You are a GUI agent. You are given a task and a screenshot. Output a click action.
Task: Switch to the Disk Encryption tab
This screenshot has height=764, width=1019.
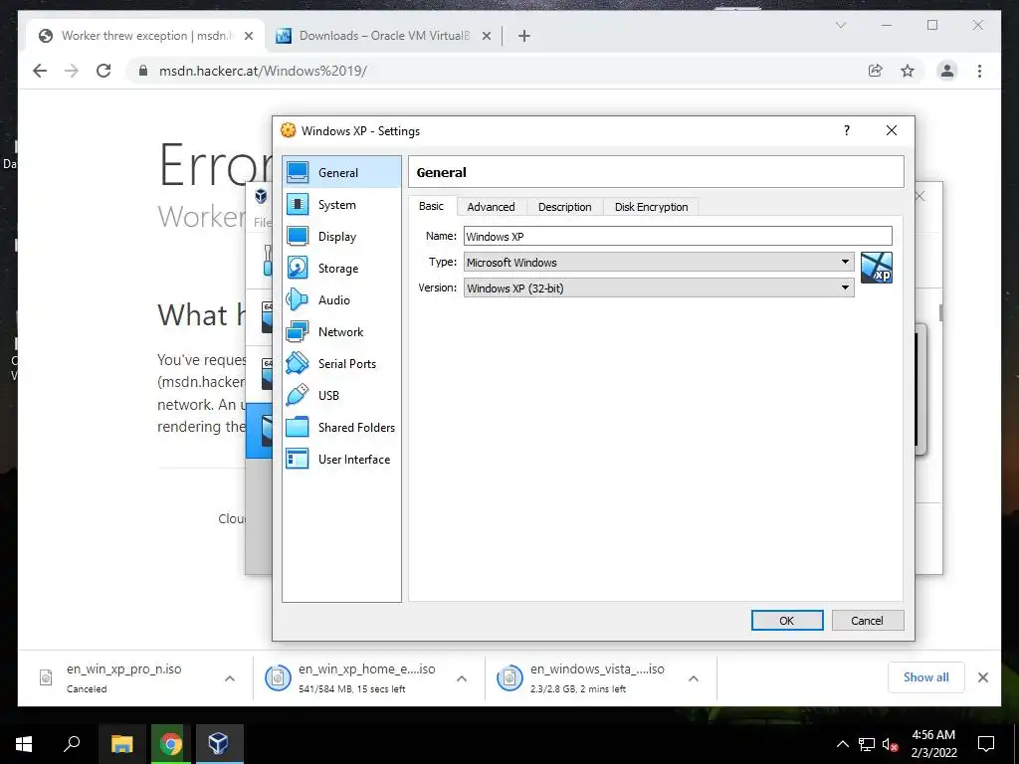click(x=651, y=207)
